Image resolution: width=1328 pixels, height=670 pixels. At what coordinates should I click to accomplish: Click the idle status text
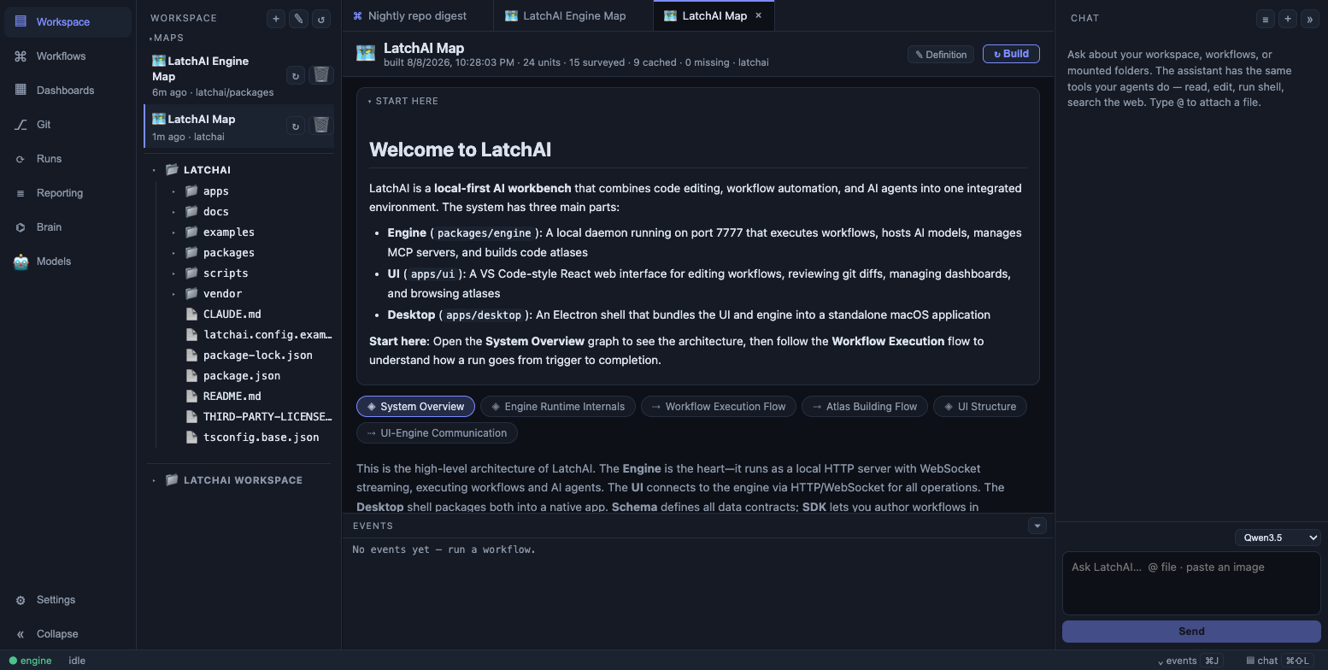pos(77,661)
